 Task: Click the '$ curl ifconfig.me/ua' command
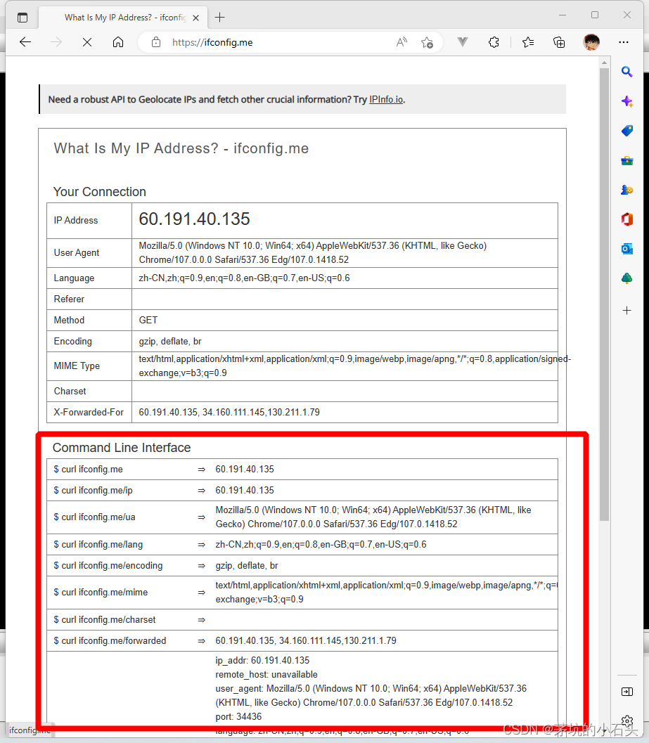point(94,517)
